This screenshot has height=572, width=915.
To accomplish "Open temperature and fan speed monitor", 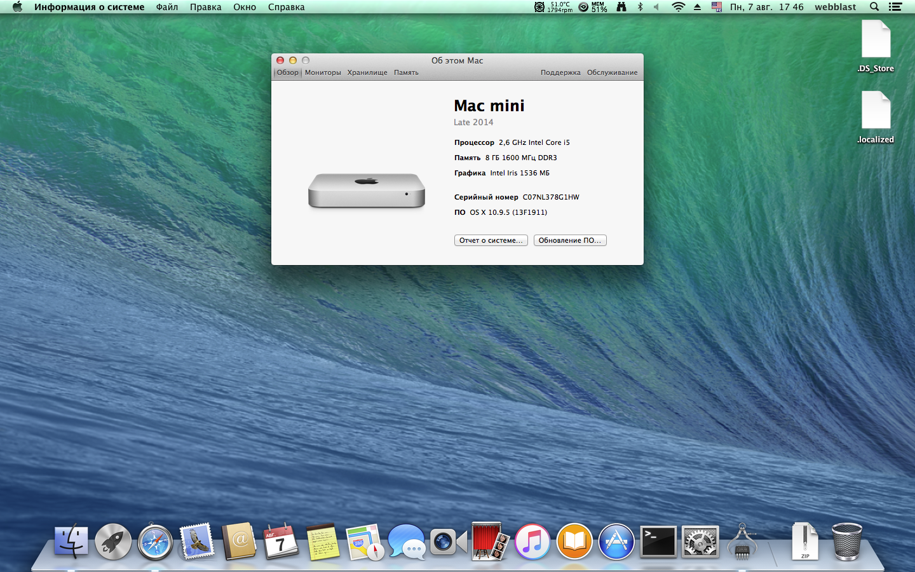I will [x=553, y=7].
